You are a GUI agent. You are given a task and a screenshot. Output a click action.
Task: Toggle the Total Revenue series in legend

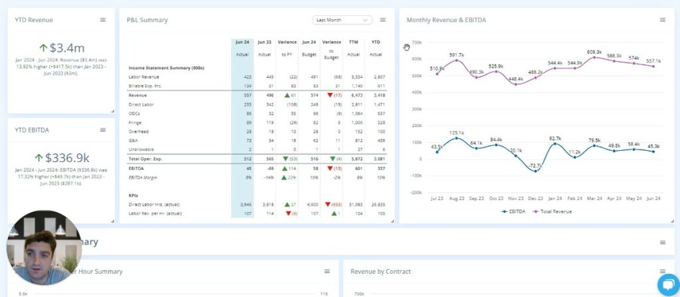(552, 211)
